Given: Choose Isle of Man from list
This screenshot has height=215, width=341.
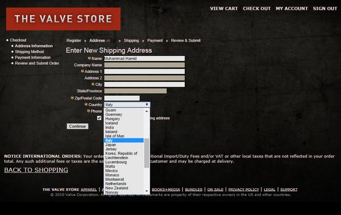Looking at the screenshot, I should [124, 136].
